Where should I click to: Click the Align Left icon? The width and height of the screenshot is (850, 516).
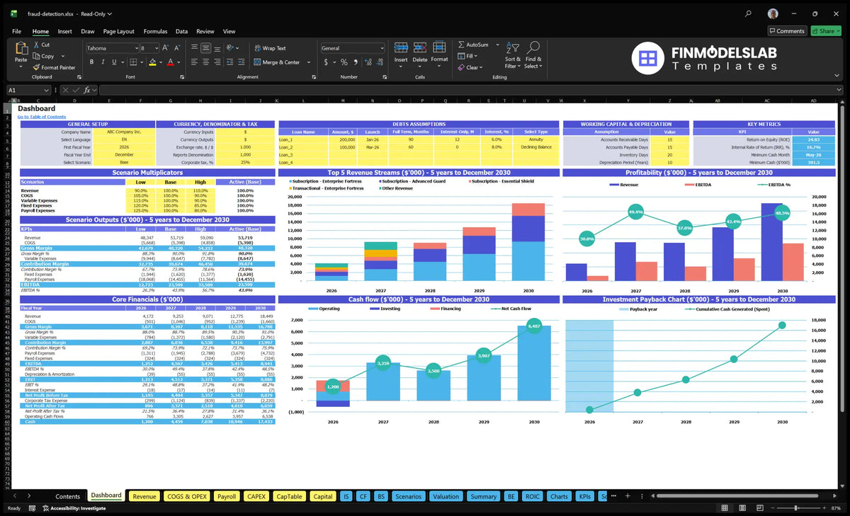click(194, 62)
